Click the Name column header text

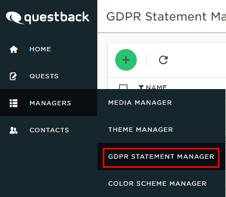pyautogui.click(x=156, y=87)
